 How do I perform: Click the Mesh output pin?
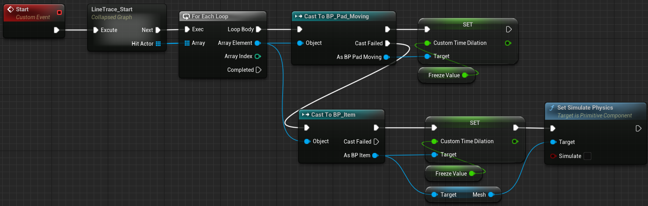coord(491,195)
